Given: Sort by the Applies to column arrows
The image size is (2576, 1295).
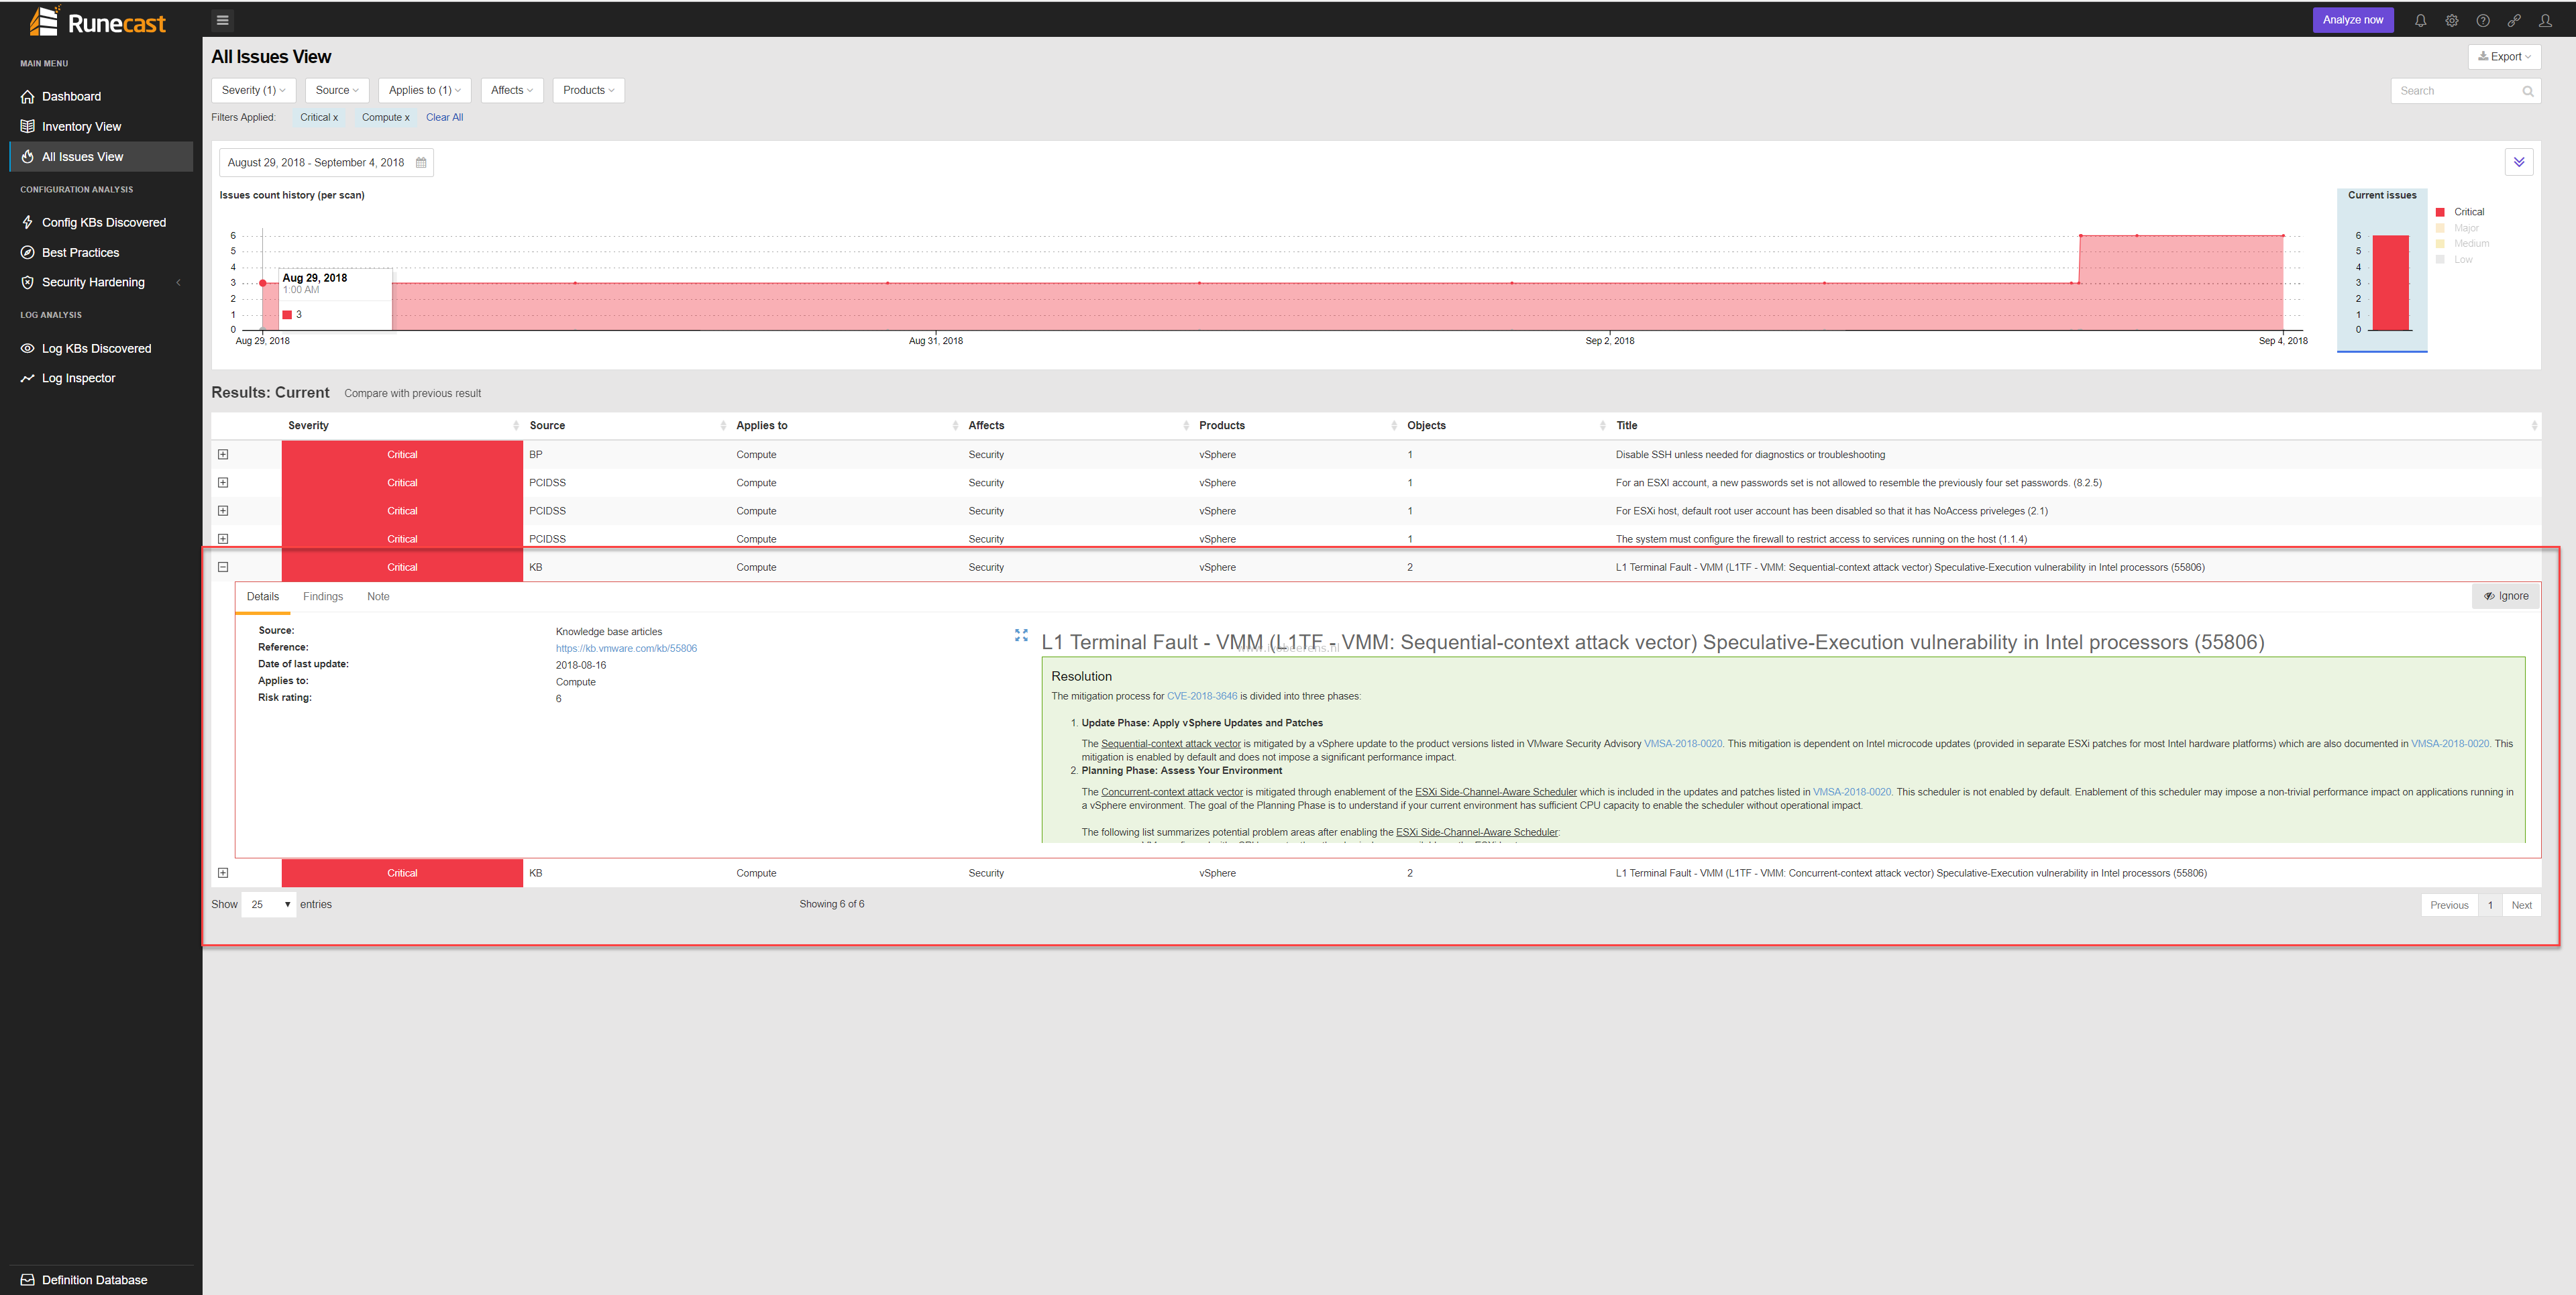Looking at the screenshot, I should [955, 426].
